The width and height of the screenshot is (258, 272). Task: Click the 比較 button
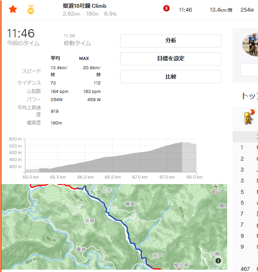pyautogui.click(x=171, y=77)
